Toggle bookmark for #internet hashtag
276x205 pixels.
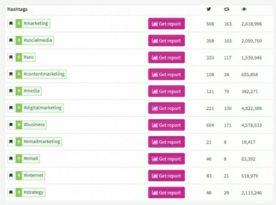coord(11,175)
